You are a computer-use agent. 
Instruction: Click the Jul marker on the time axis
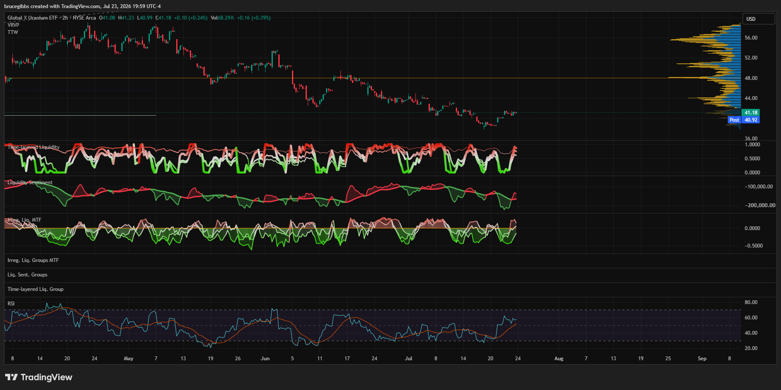[x=409, y=359]
